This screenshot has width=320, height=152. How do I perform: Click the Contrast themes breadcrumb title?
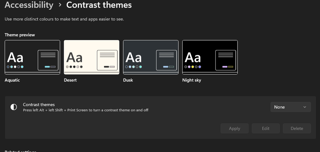click(x=99, y=5)
